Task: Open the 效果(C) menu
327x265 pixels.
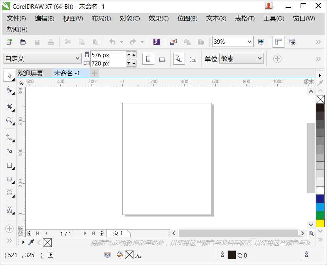Action: pyautogui.click(x=158, y=19)
